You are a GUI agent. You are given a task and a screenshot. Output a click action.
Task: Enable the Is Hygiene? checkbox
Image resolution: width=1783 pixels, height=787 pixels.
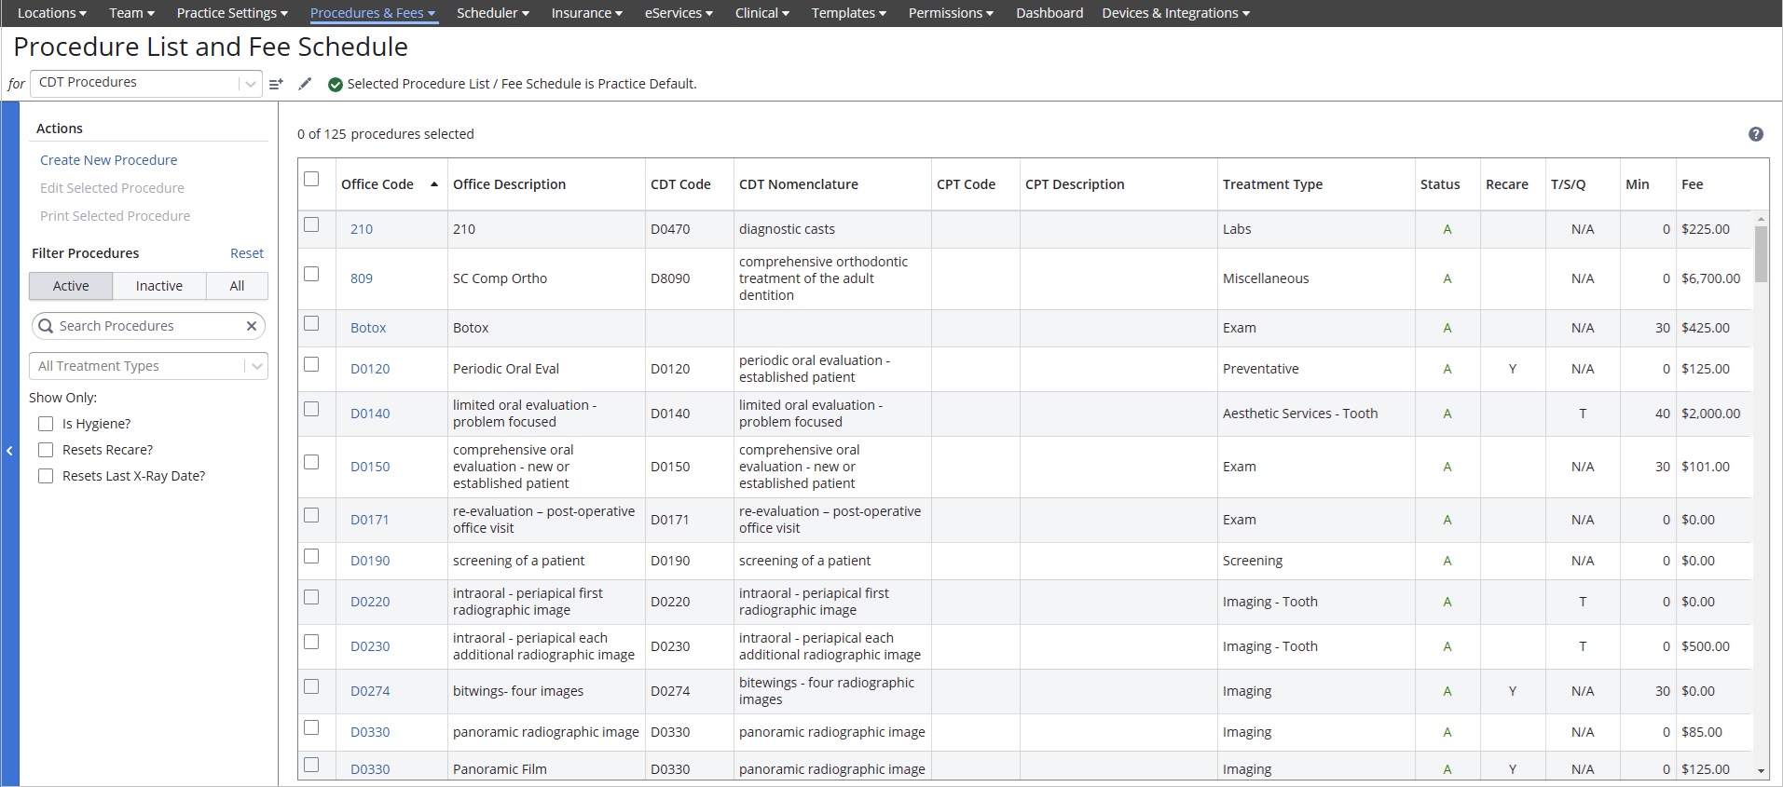46,424
